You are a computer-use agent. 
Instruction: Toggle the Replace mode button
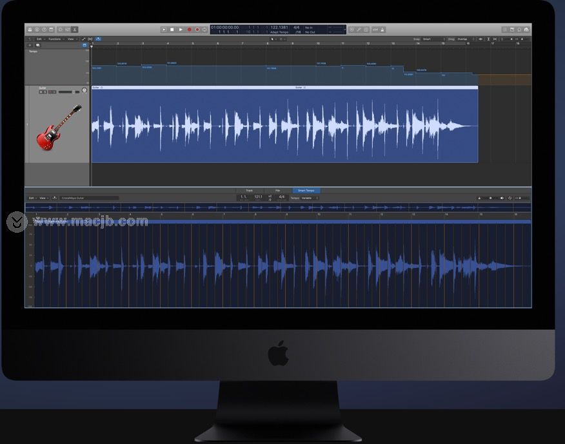pos(352,30)
